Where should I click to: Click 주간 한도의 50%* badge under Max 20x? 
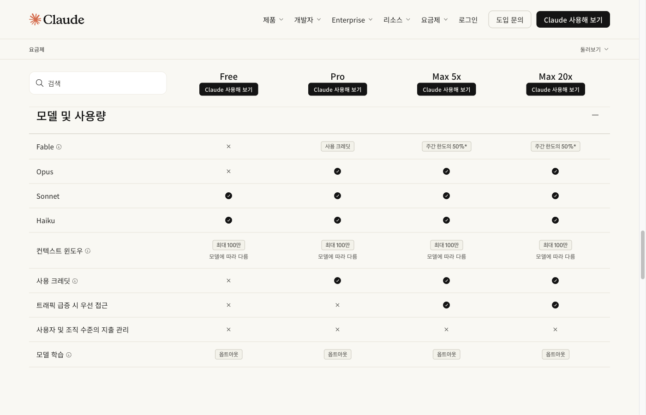555,147
